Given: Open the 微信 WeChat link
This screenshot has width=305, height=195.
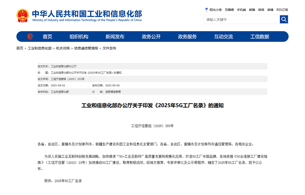Looking at the screenshot, I should (261, 10).
